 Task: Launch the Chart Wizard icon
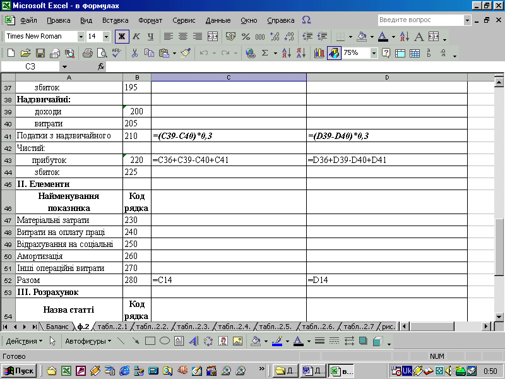(319, 53)
